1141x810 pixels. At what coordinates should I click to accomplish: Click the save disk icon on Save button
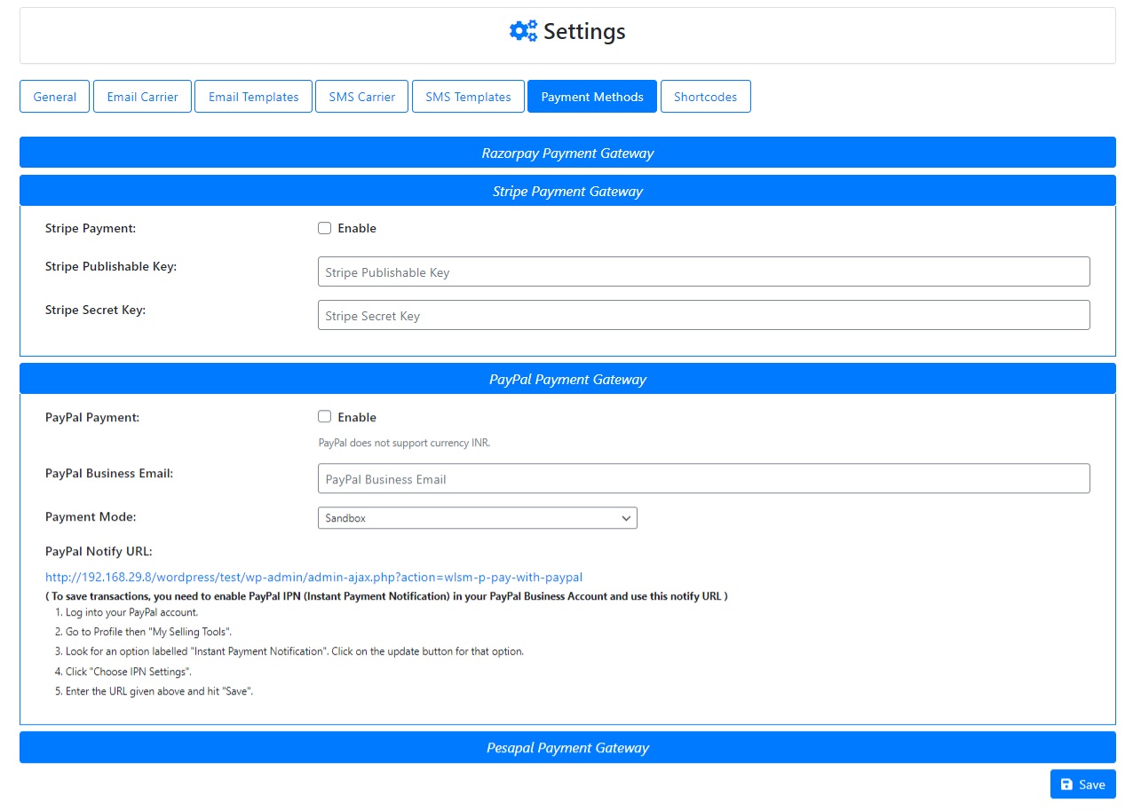[x=1068, y=784]
